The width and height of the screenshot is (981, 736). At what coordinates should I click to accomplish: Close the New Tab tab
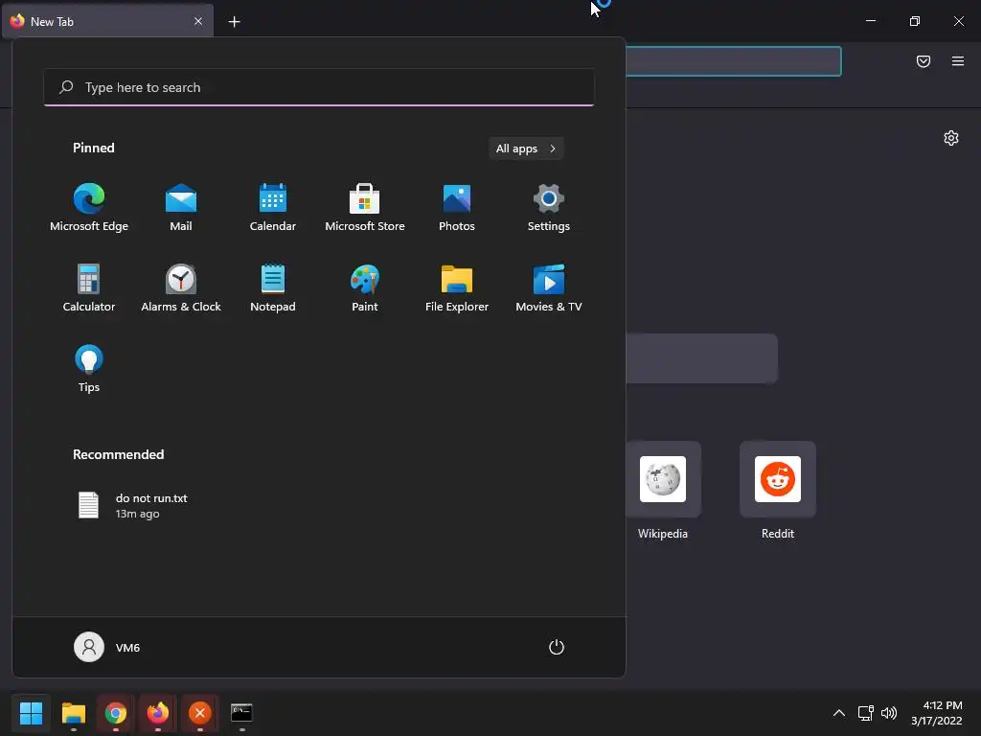[198, 21]
